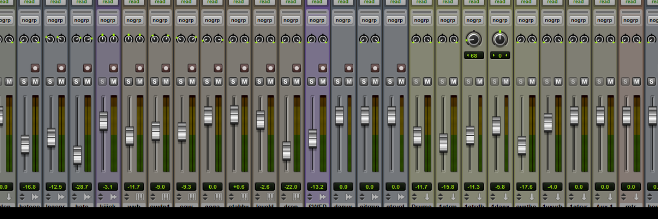Click the read automation button above the -12.5 strip
Screen dimensions: 658x219
56,2
